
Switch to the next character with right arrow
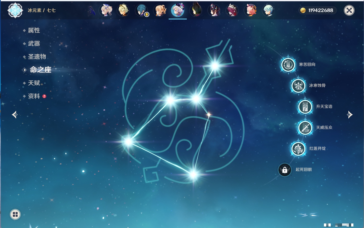[350, 115]
